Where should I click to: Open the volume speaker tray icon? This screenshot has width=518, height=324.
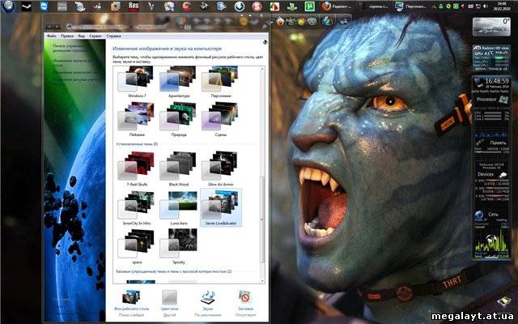tap(486, 6)
